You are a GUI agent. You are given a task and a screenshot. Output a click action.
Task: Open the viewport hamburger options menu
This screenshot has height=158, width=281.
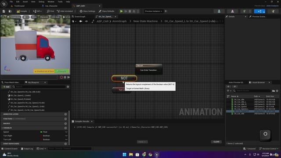(x=3, y=17)
